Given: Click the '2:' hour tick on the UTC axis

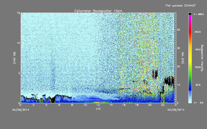Looking at the screenshot, I should click(x=34, y=105).
